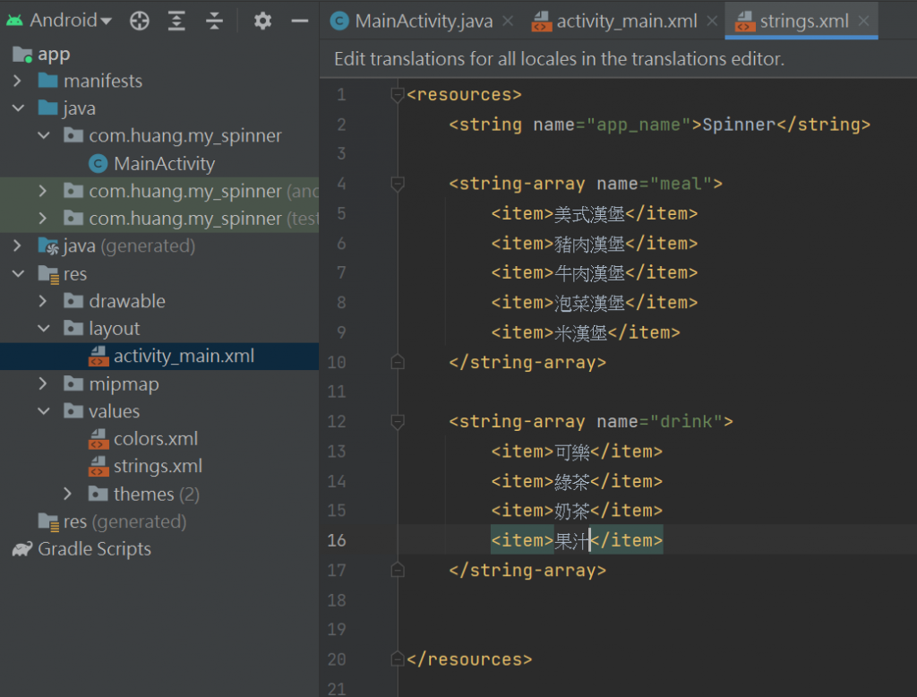The image size is (917, 697).
Task: Click the 米漢堡 item line
Action: click(x=586, y=332)
